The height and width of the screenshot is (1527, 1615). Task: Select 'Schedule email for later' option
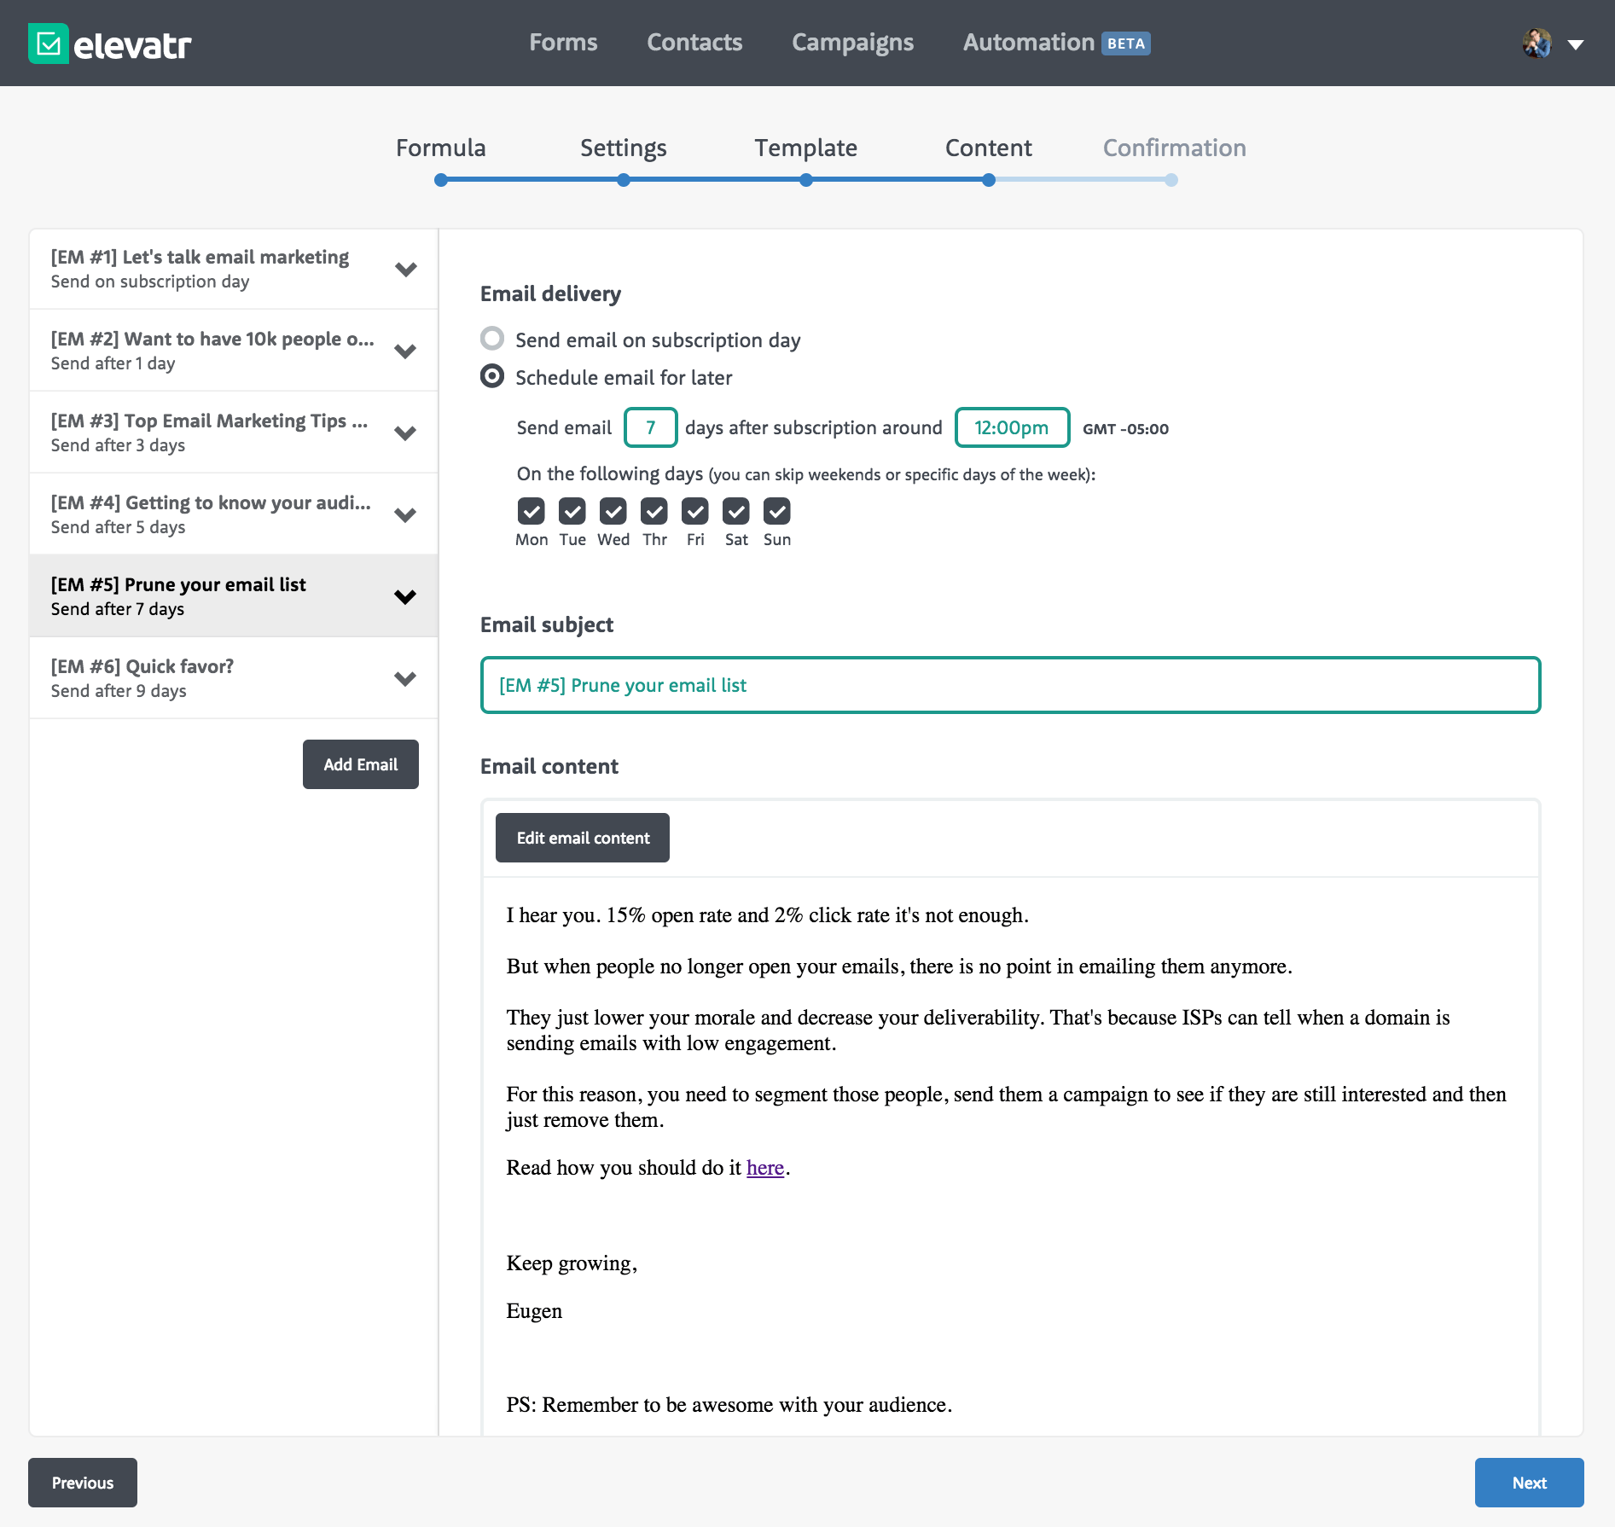click(x=492, y=376)
